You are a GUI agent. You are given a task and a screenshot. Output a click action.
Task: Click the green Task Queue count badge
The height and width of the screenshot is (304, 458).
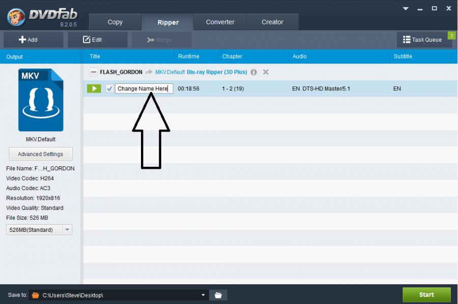451,36
